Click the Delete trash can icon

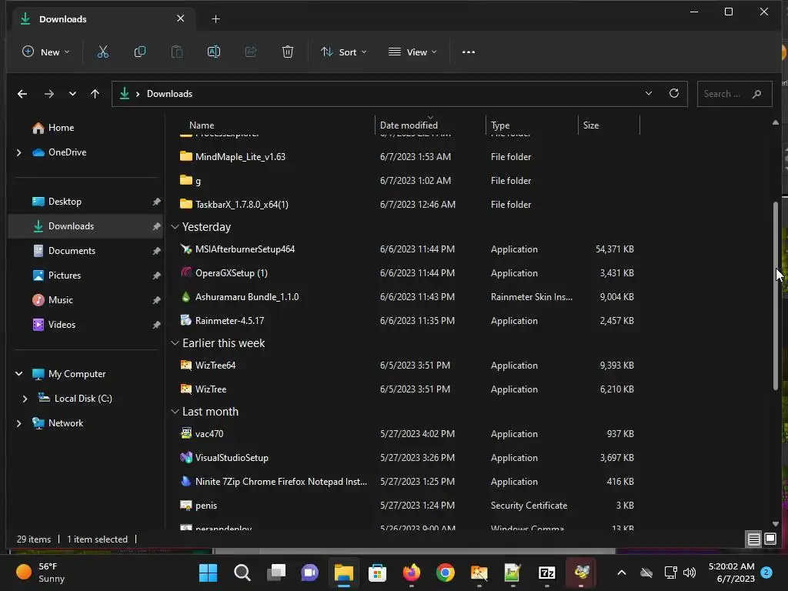click(x=288, y=52)
